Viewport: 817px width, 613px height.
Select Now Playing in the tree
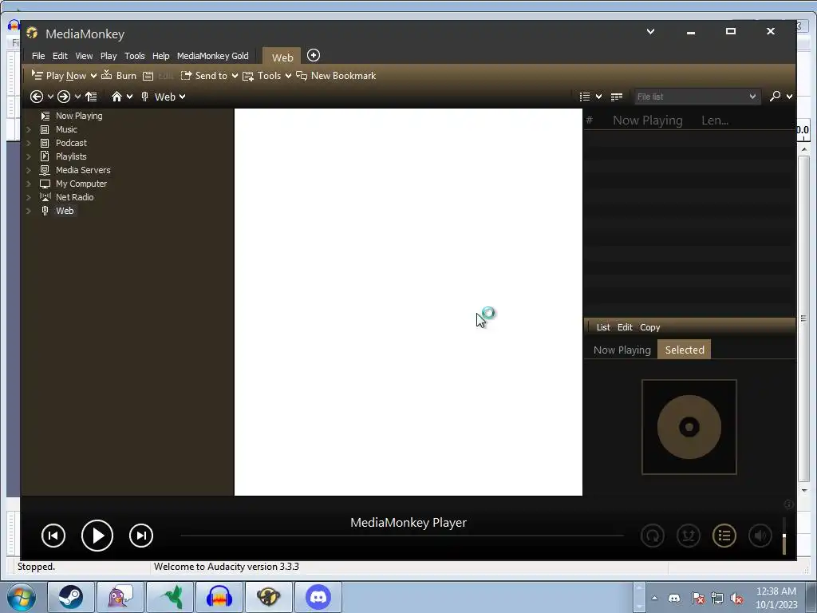click(x=79, y=116)
